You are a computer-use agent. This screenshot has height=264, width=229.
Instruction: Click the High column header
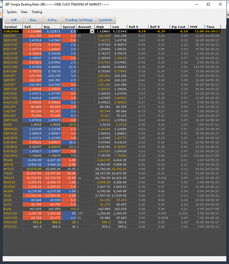click(102, 27)
